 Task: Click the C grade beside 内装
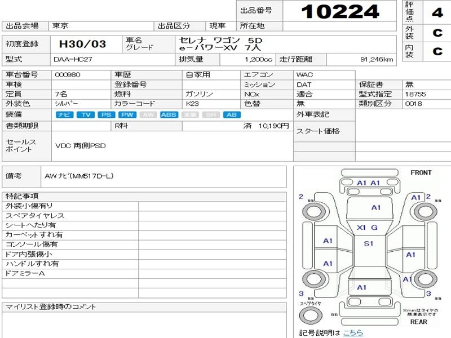437,51
